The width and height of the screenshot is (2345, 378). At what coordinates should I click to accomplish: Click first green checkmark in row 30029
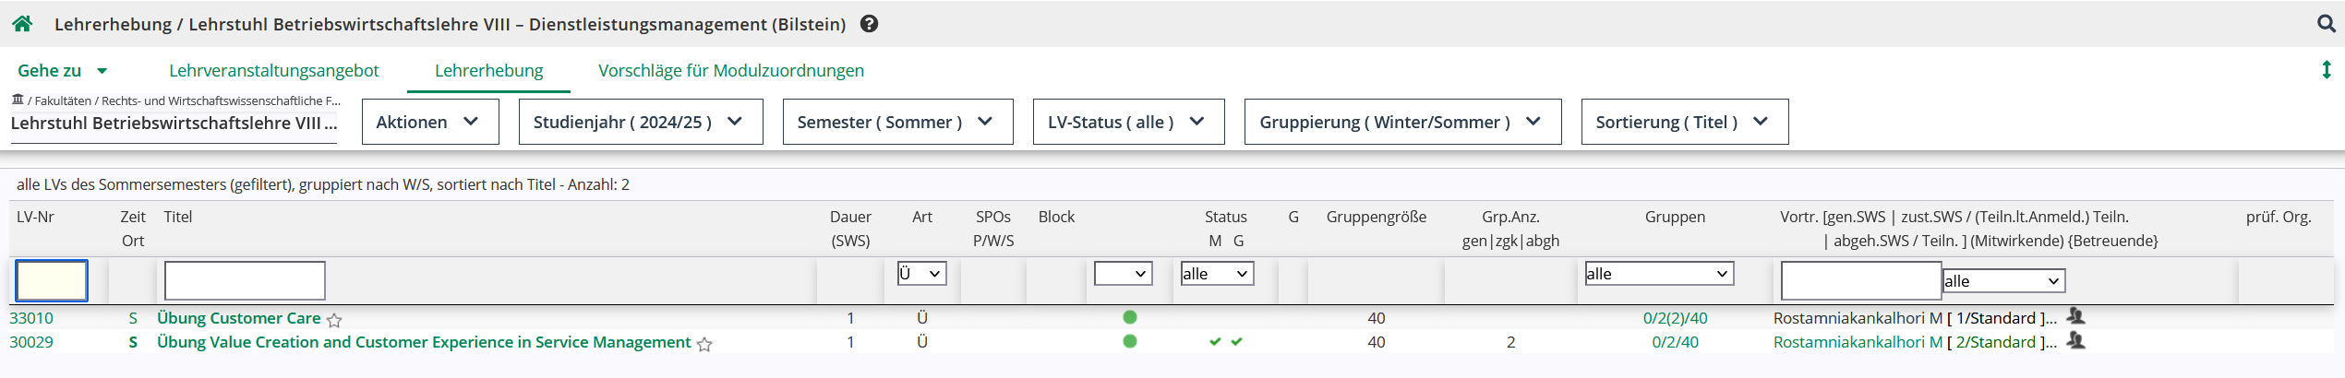[x=1215, y=342]
